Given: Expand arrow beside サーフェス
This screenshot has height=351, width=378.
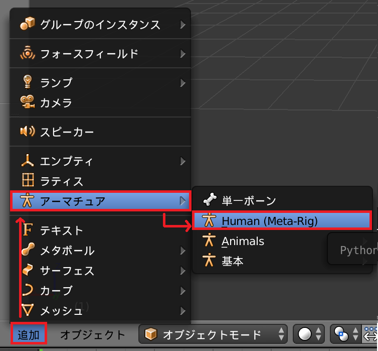Looking at the screenshot, I should pos(183,271).
